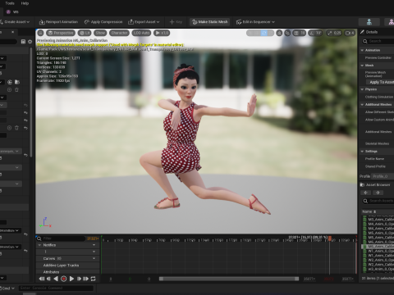This screenshot has height=295, width=394.
Task: Save the preview scene settings icon
Action: pos(23,42)
